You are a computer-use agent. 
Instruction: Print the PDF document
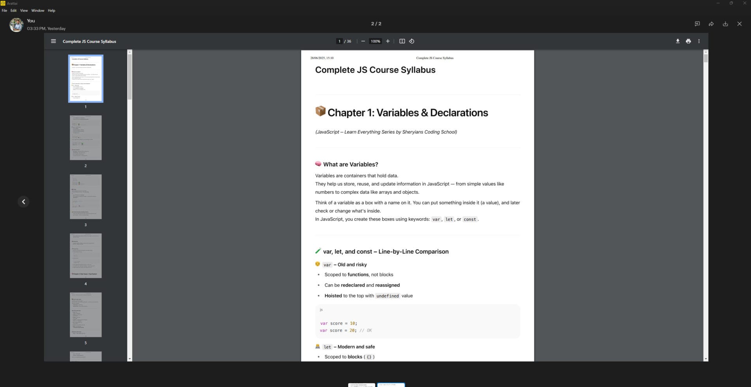click(688, 41)
